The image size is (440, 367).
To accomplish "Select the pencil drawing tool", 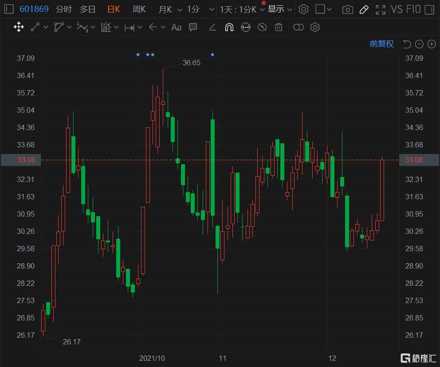I will (364, 9).
